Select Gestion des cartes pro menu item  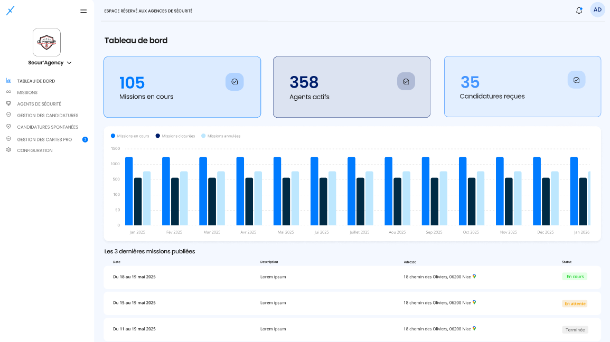[44, 139]
